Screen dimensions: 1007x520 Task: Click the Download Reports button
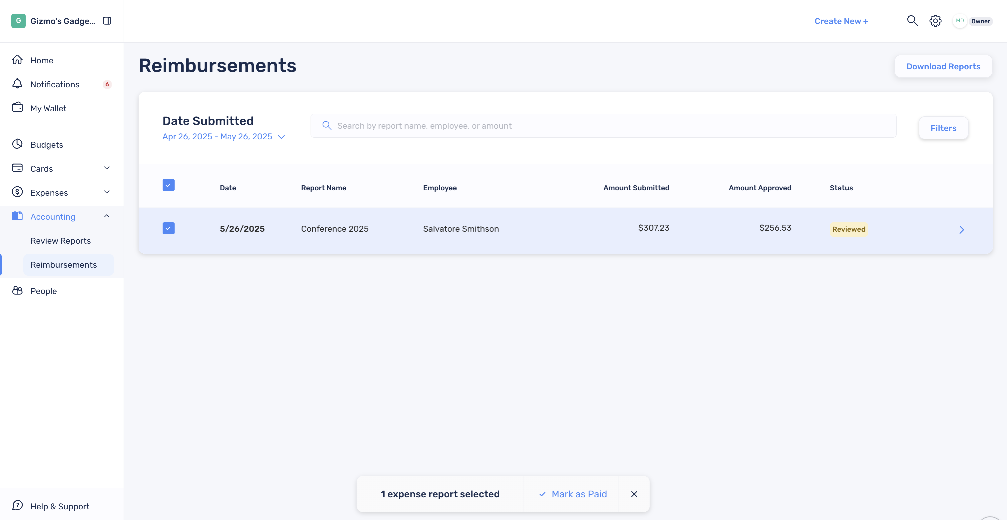943,66
